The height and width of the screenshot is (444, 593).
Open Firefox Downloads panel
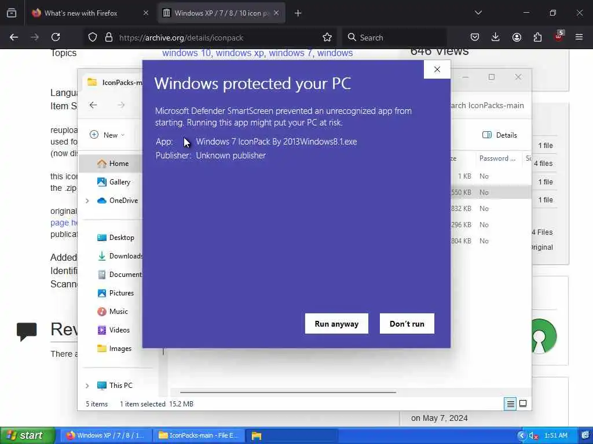point(496,38)
